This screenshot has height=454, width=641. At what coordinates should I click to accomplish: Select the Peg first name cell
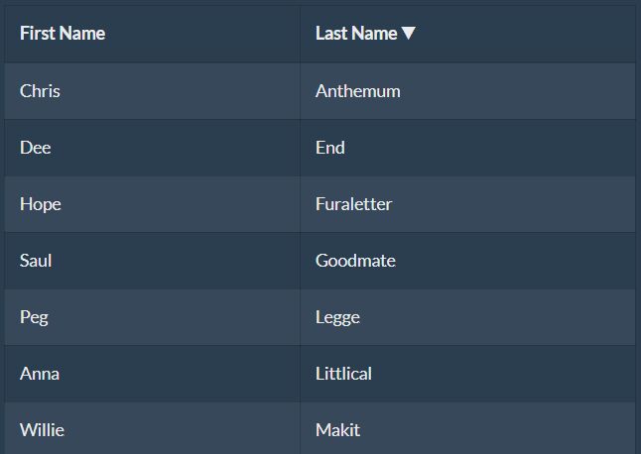[34, 317]
